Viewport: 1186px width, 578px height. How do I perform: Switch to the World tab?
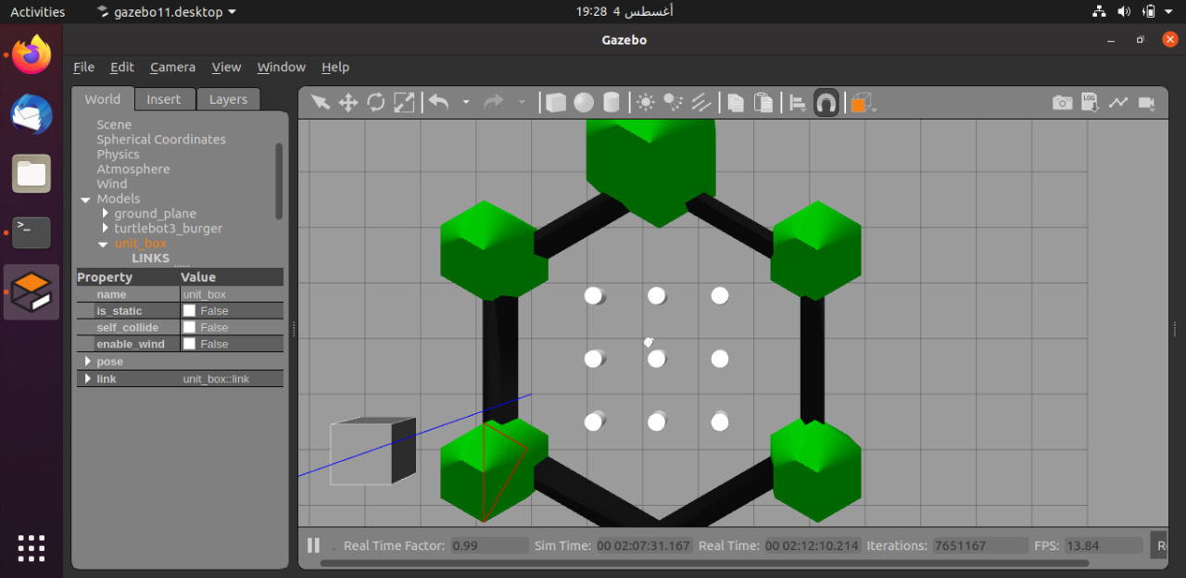(x=103, y=99)
